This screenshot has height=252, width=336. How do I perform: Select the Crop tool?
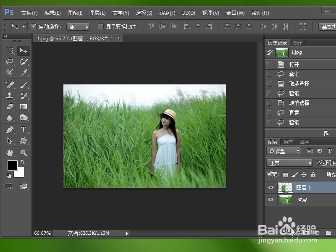coord(9,72)
